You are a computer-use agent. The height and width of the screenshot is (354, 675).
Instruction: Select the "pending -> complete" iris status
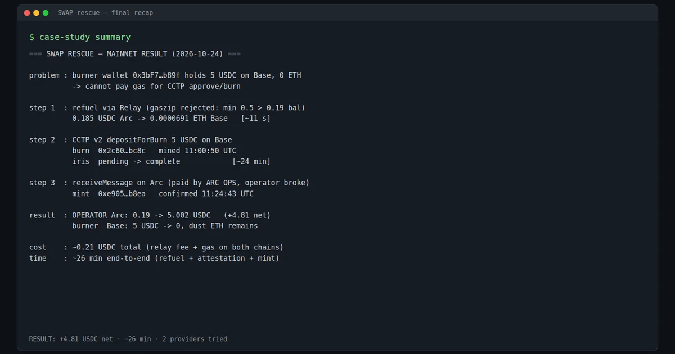(x=139, y=161)
